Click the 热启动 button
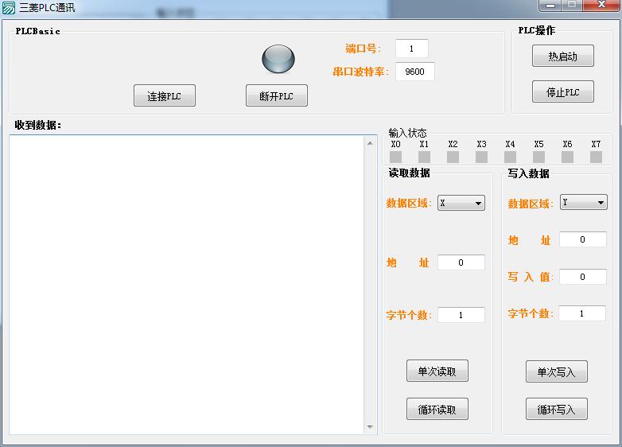Viewport: 622px width, 447px height. [x=563, y=56]
